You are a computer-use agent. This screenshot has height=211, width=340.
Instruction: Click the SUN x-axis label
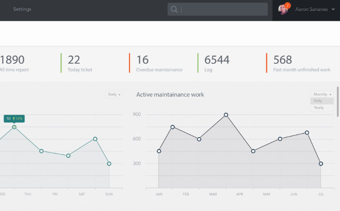pyautogui.click(x=109, y=194)
